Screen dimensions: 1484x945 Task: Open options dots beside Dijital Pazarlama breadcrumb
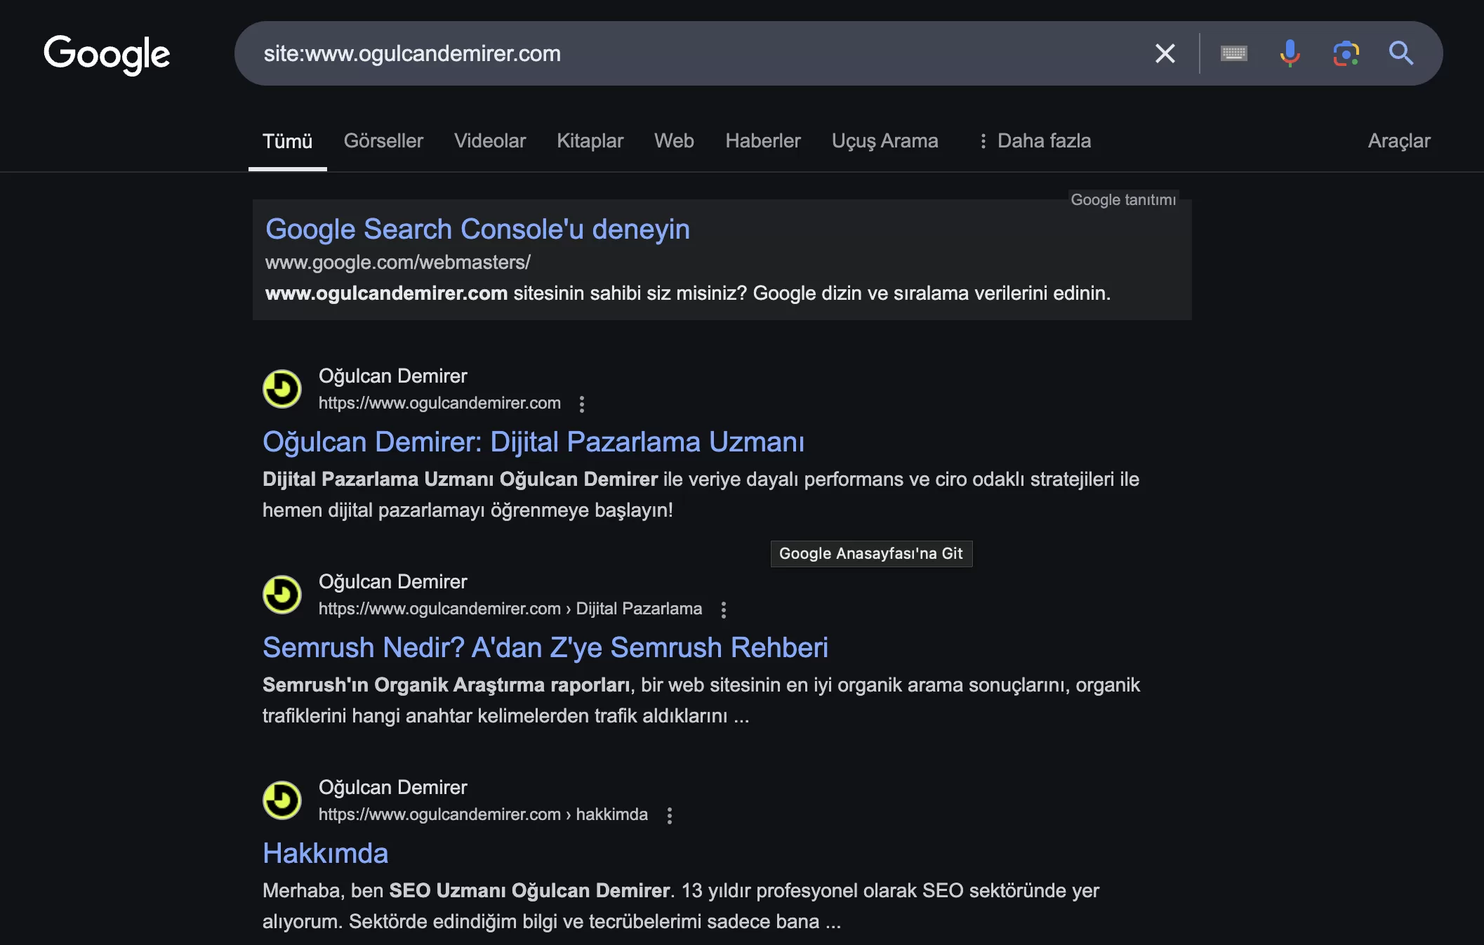coord(724,609)
